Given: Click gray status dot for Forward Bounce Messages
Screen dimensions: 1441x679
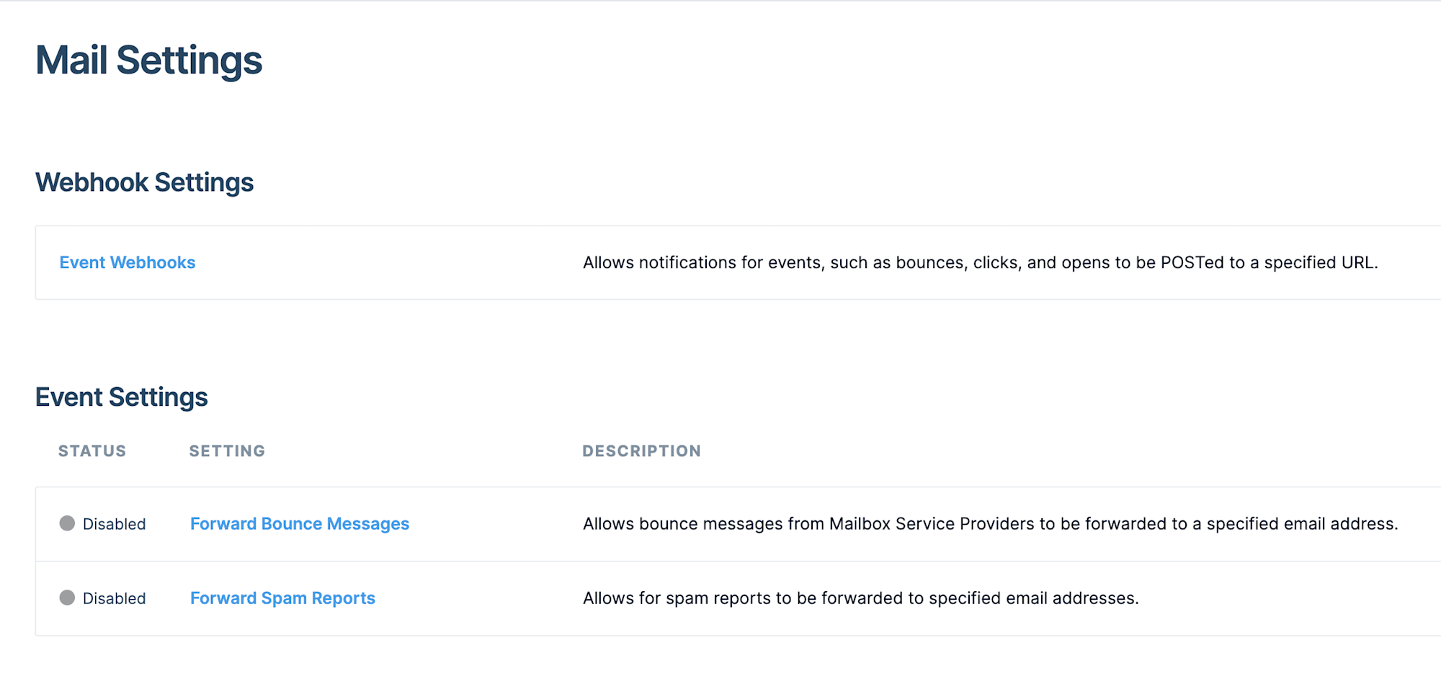Looking at the screenshot, I should point(67,523).
